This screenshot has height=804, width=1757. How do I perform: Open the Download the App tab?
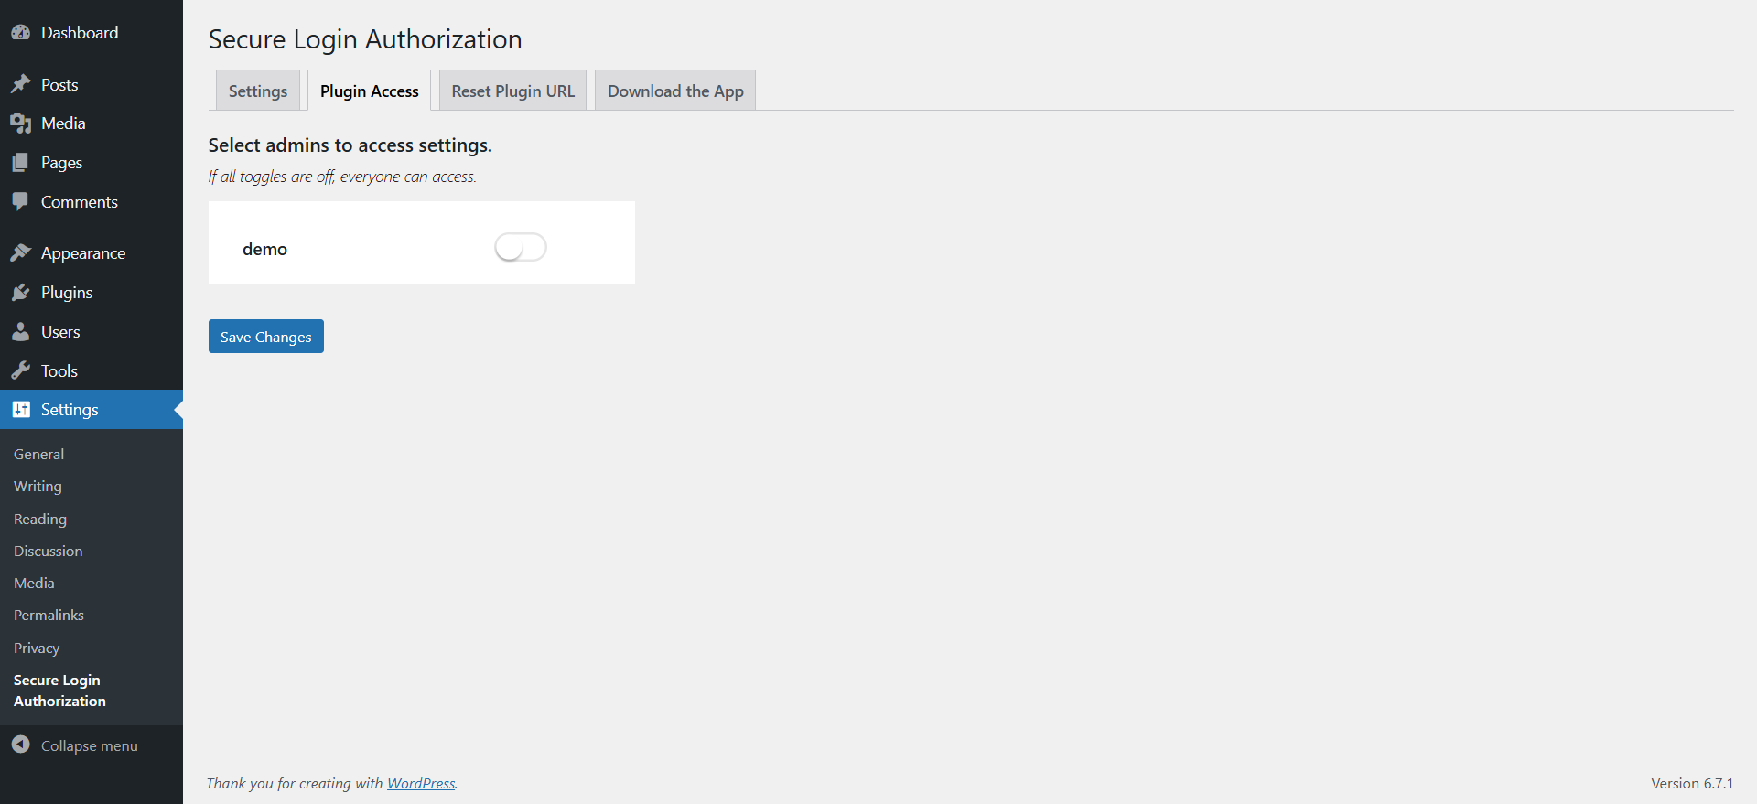click(675, 91)
